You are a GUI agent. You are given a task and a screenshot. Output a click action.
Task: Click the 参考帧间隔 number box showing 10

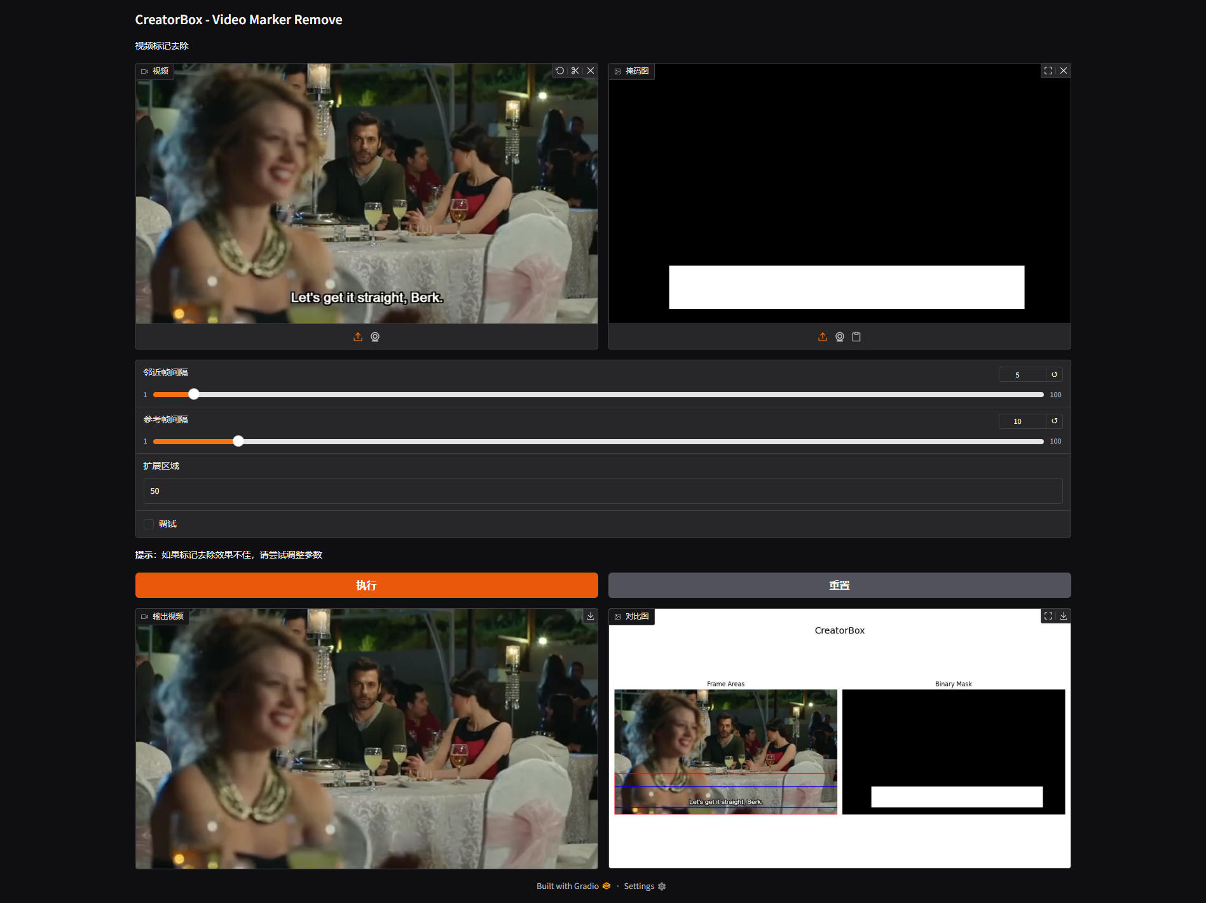pyautogui.click(x=1022, y=421)
